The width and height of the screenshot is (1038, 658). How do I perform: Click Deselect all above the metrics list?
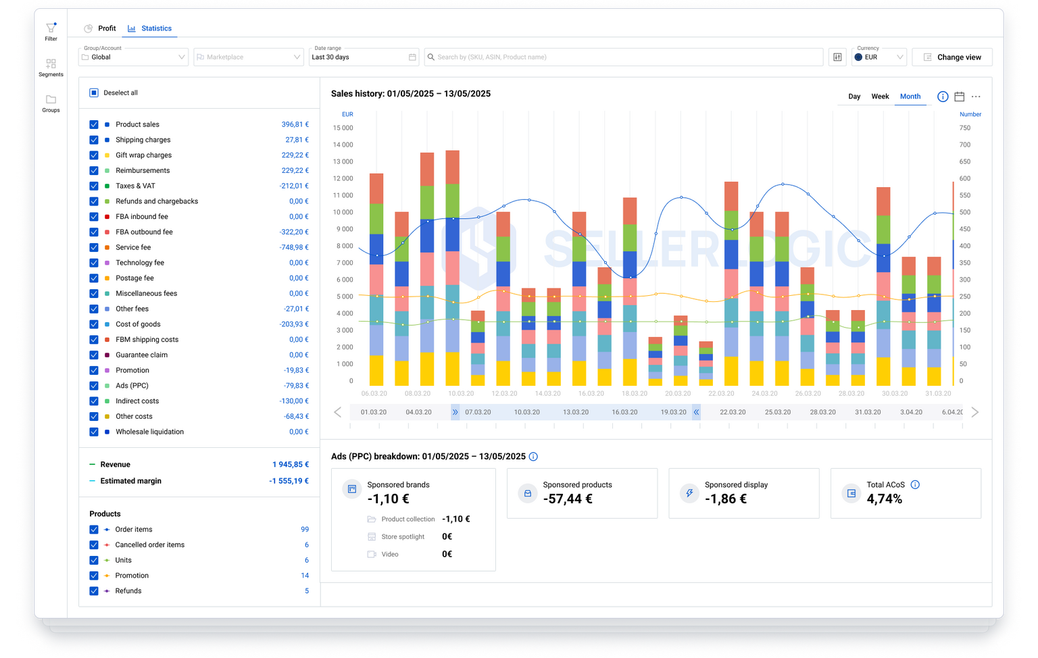(116, 93)
